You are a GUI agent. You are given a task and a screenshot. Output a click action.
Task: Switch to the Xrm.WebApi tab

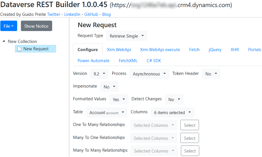(x=119, y=49)
